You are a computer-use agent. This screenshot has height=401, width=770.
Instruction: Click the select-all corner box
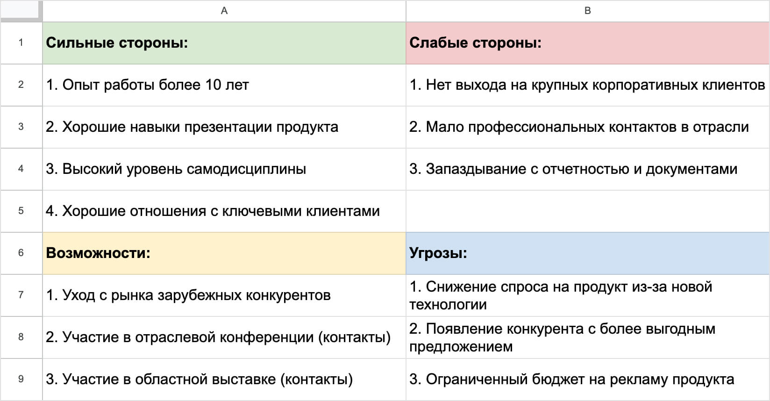click(21, 11)
